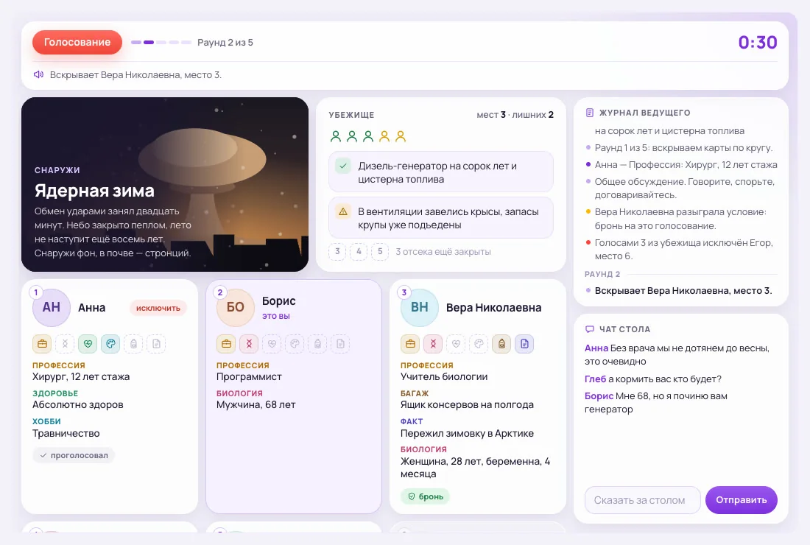Click the speaker icon beside the announcement
Image resolution: width=810 pixels, height=545 pixels.
(x=38, y=74)
